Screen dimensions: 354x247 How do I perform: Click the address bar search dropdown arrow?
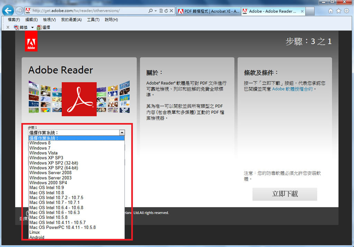coord(156,11)
